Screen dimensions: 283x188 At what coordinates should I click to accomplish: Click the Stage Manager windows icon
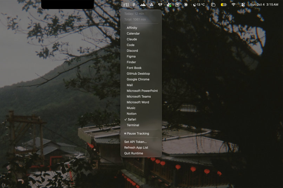(213, 5)
